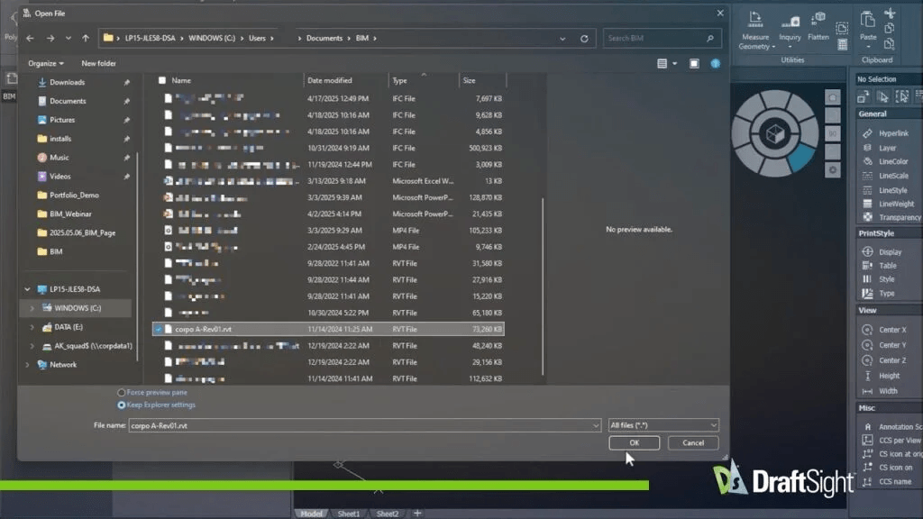Click the Measure Geometry tool icon
923x519 pixels.
pos(754,21)
